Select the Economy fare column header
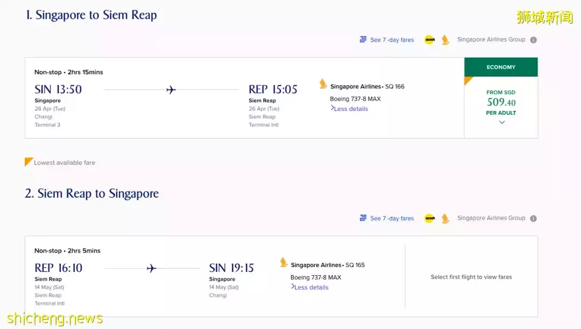 click(x=501, y=67)
